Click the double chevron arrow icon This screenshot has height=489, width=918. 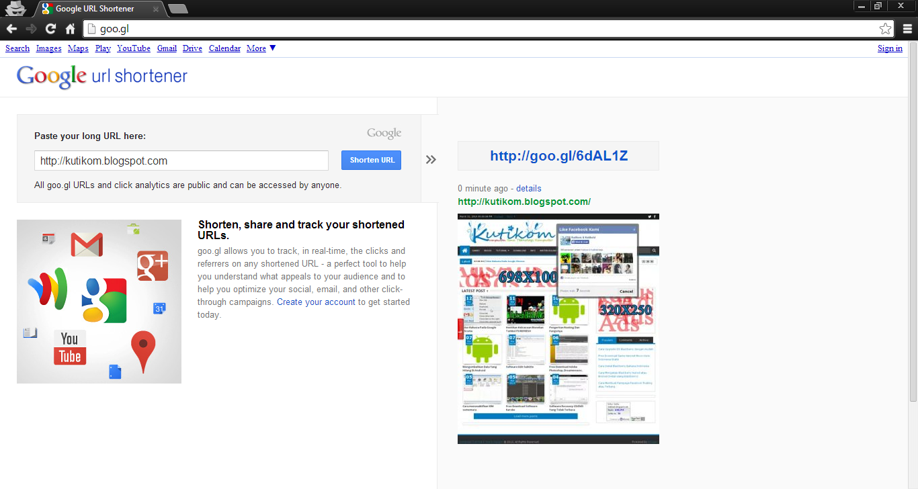click(431, 160)
